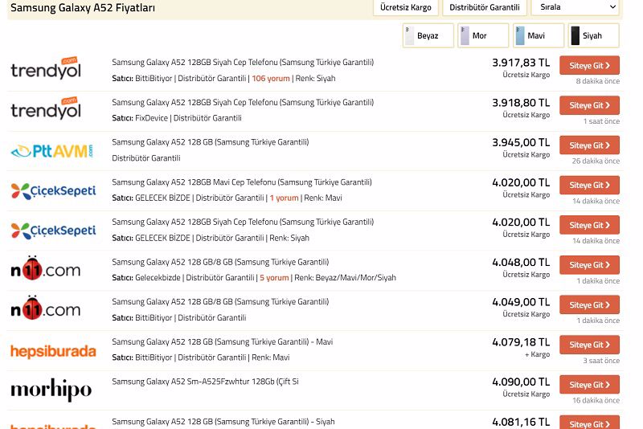Toggle the Ücretsiz Kargo filter
The image size is (643, 429).
(x=406, y=7)
